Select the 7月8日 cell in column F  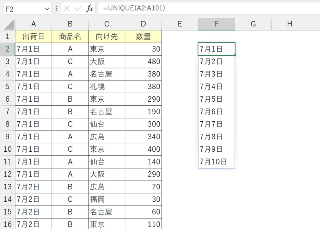coord(216,137)
